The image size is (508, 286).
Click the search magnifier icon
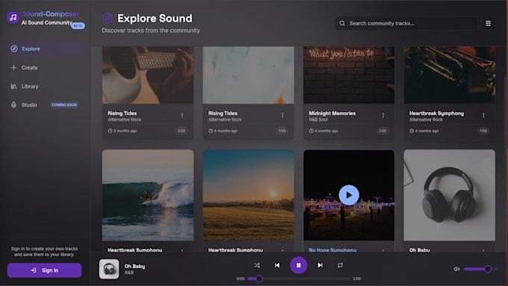(342, 23)
